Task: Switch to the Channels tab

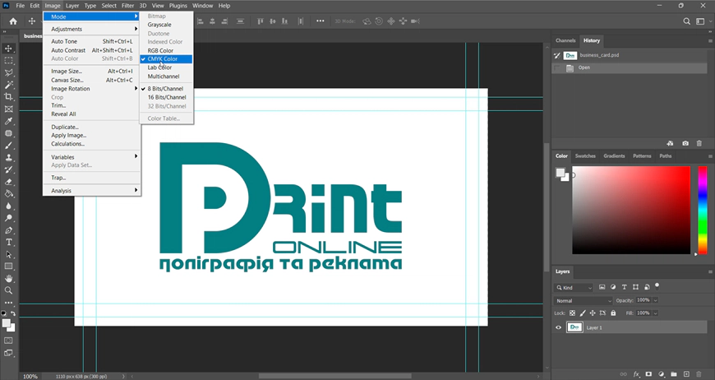Action: coord(565,40)
